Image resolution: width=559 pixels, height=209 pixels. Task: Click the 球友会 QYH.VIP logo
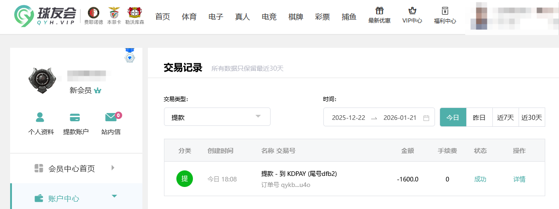pyautogui.click(x=46, y=16)
